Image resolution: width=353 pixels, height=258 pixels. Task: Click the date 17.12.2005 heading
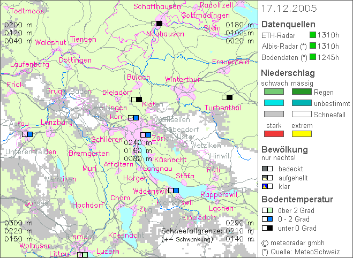pos(290,9)
